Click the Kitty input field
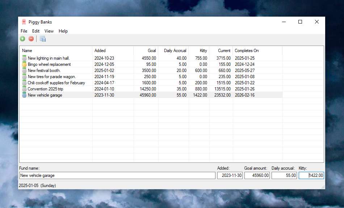This screenshot has height=208, width=344. 311,175
